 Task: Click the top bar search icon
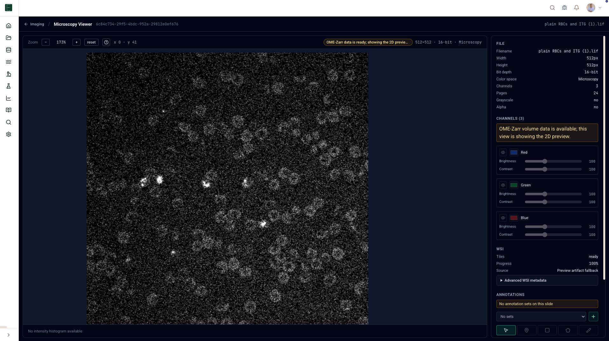pos(552,8)
